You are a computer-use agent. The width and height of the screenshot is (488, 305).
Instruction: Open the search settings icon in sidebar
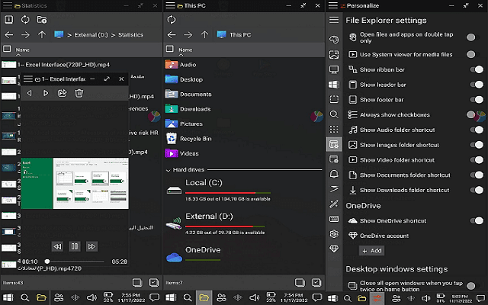click(334, 114)
